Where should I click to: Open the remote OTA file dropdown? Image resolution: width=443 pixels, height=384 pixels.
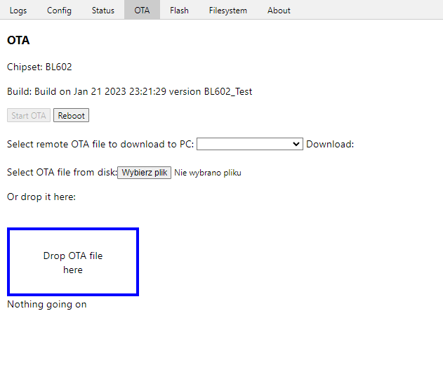coord(250,144)
